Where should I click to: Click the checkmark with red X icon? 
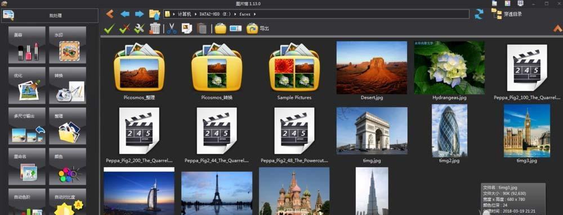124,28
